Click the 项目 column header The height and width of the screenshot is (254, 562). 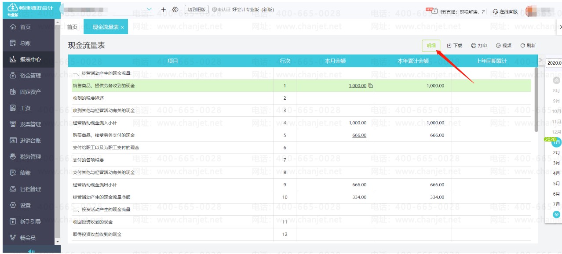173,61
